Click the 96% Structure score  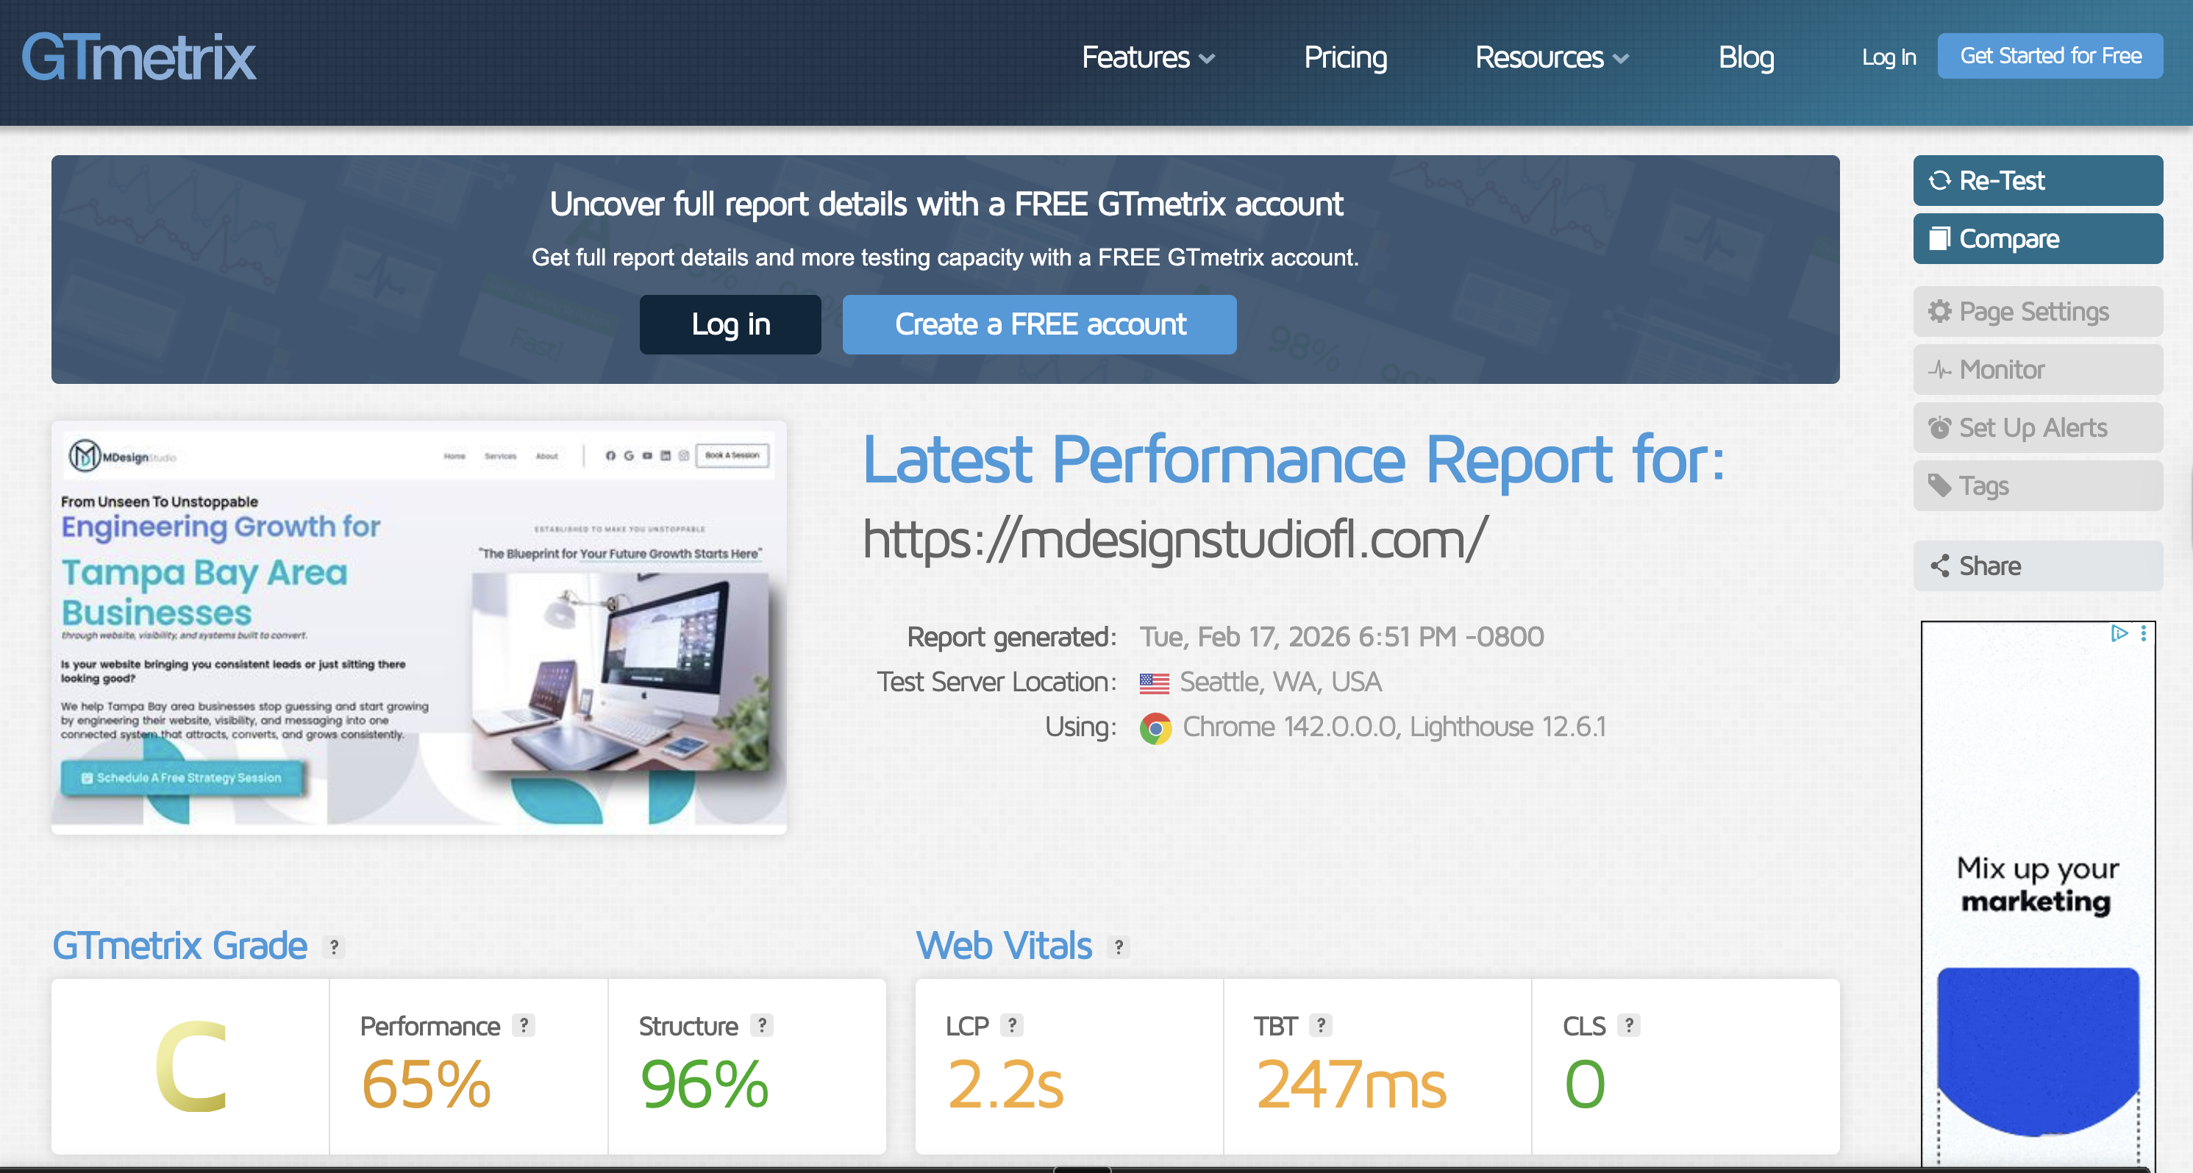coord(704,1085)
